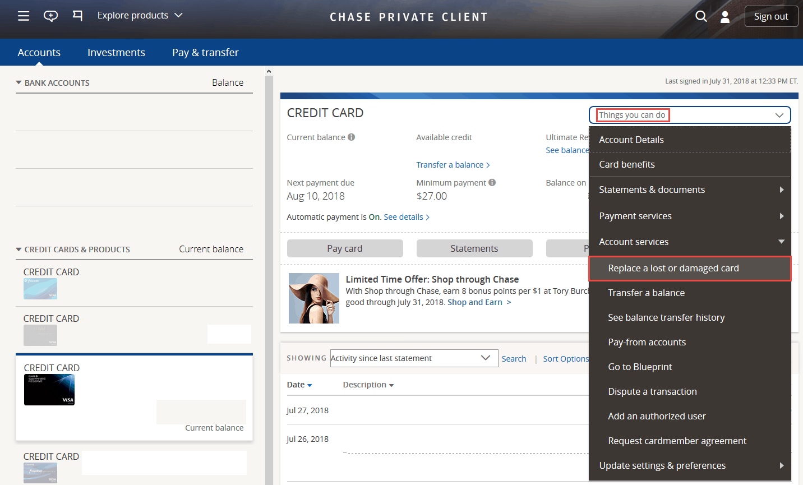The height and width of the screenshot is (485, 803).
Task: Expand Payment services submenu
Action: click(690, 216)
